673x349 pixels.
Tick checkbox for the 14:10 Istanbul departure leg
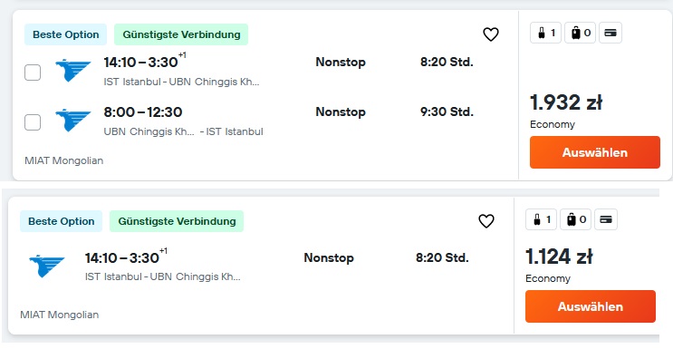point(33,73)
